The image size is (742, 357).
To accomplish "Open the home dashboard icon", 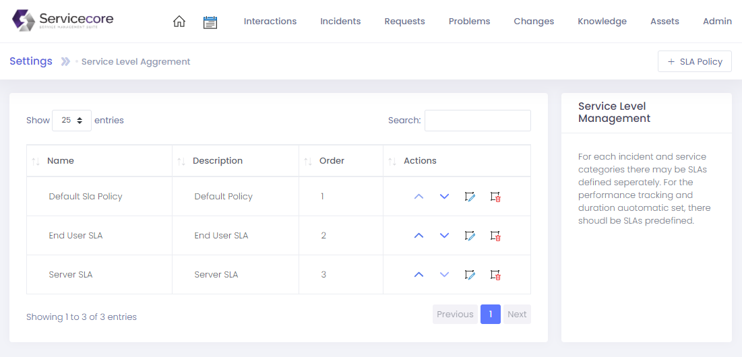I will coord(179,22).
